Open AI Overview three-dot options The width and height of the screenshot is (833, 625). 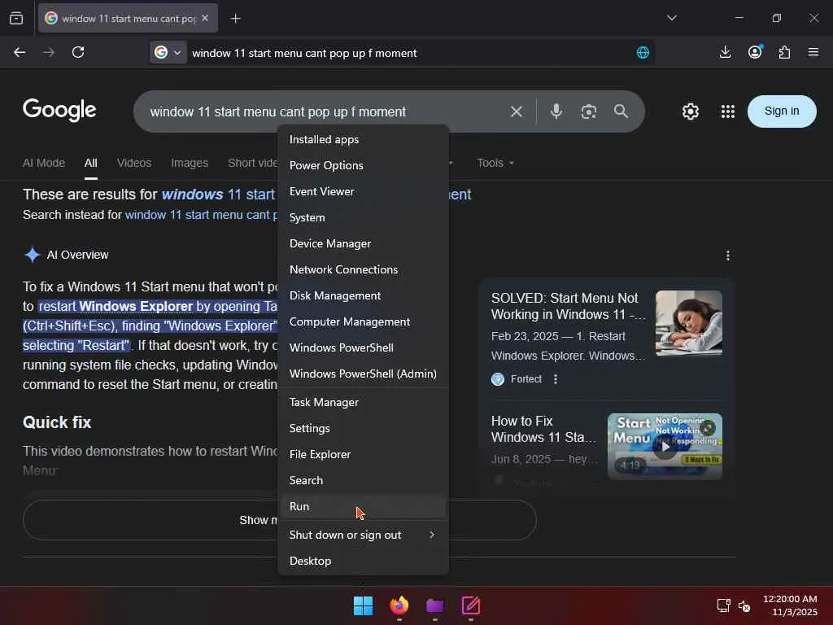click(x=728, y=256)
